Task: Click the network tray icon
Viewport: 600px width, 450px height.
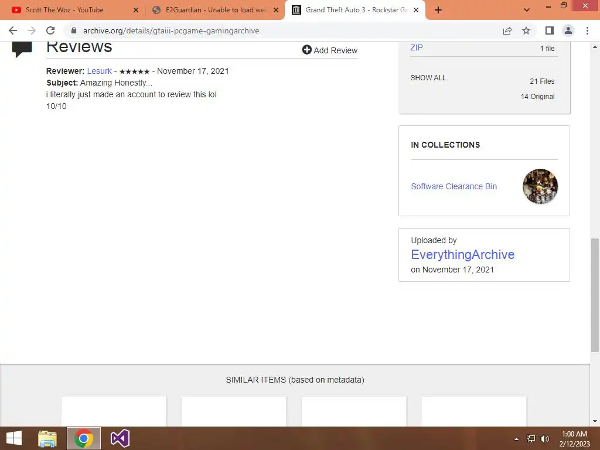Action: (531, 439)
